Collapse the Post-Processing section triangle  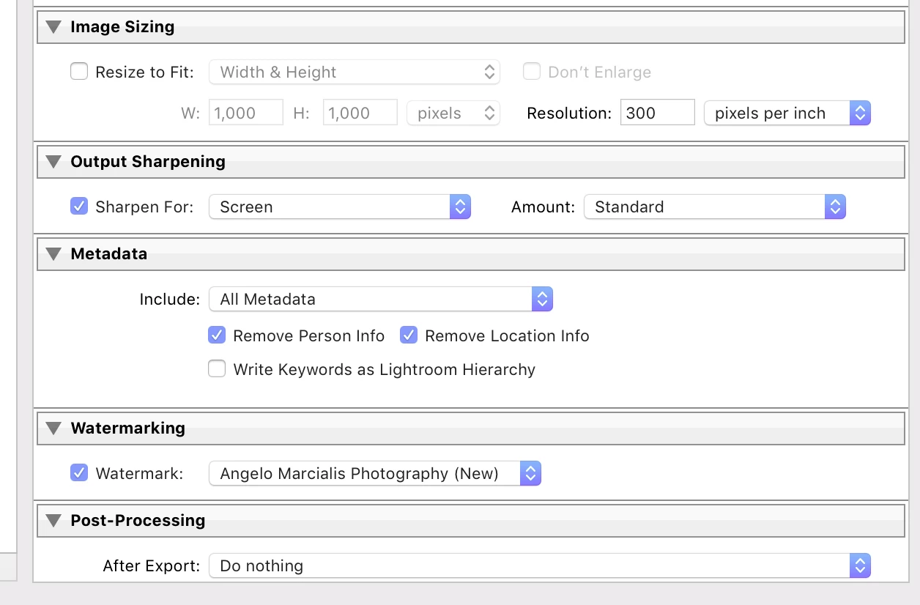click(53, 521)
